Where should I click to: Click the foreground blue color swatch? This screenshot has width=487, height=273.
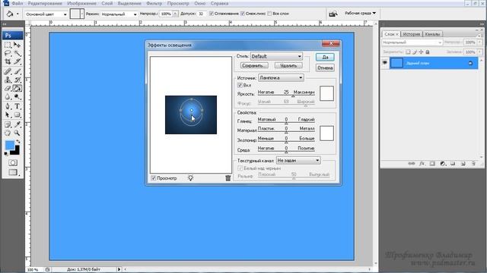point(10,145)
